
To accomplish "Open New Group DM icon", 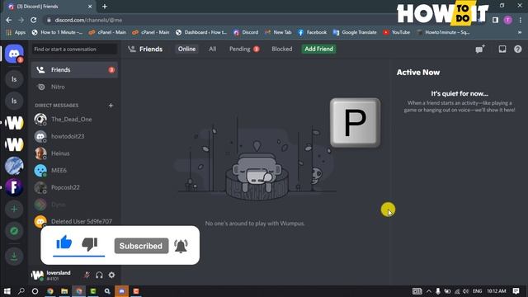I will click(480, 49).
